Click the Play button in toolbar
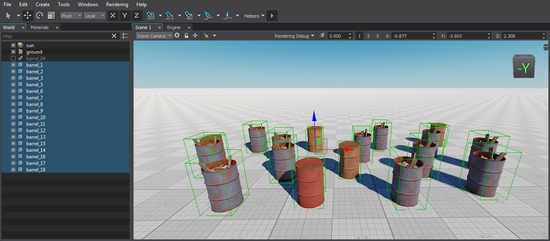This screenshot has width=550, height=241. point(272,16)
